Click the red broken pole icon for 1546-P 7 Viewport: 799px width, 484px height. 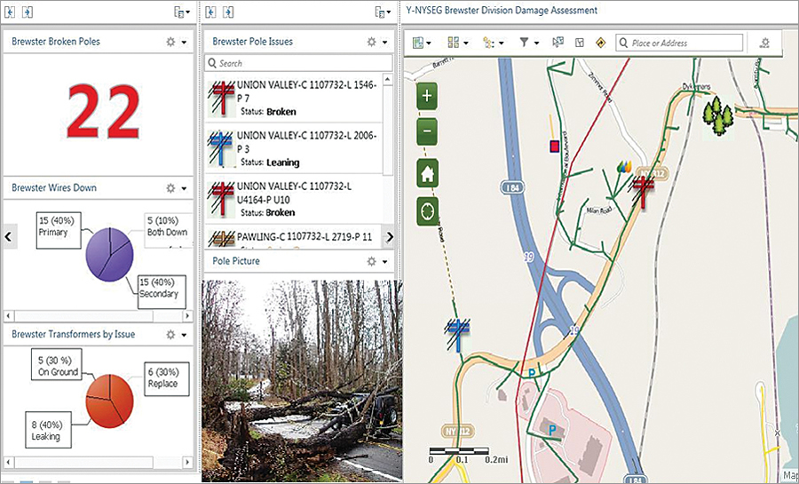221,98
